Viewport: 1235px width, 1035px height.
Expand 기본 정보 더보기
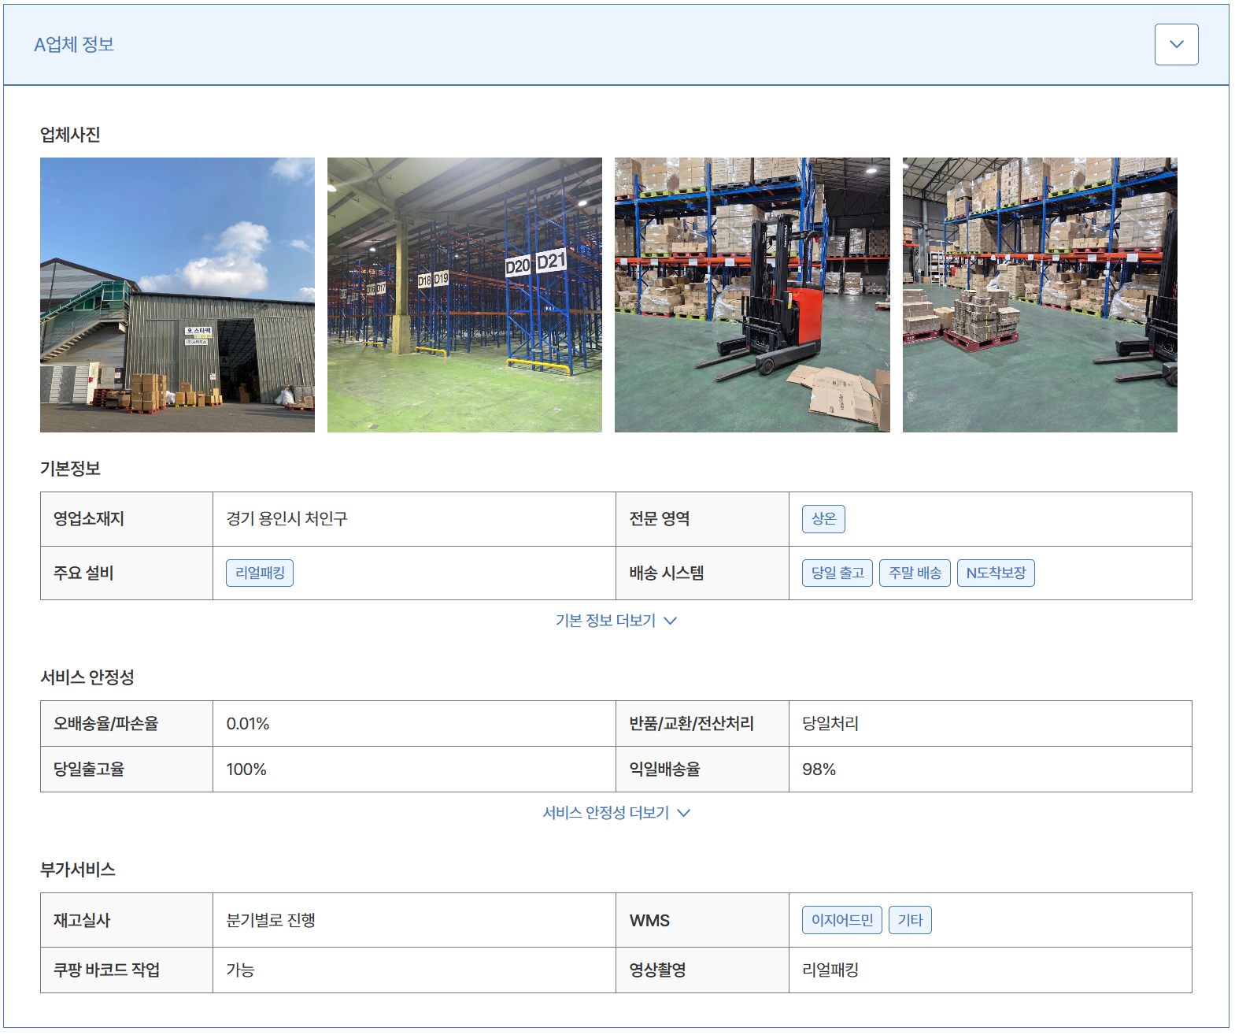(x=616, y=621)
